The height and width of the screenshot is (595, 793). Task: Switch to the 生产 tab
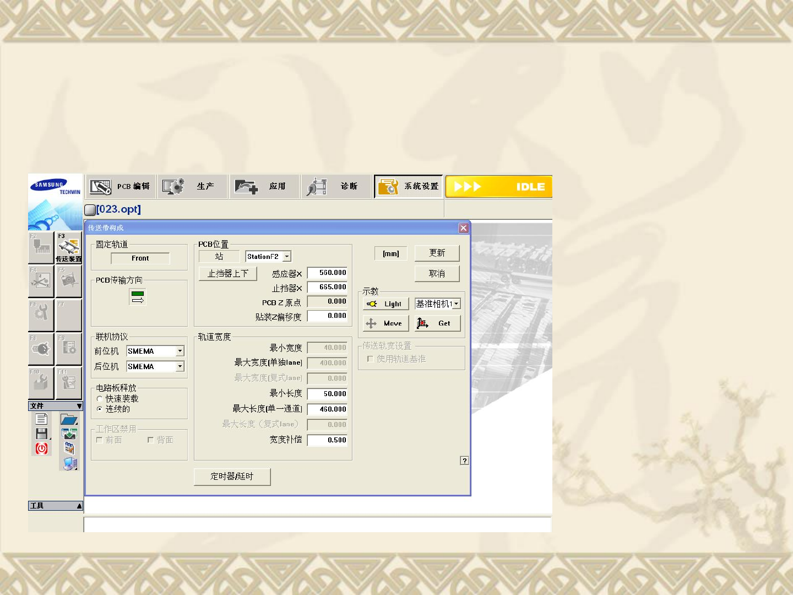click(x=193, y=187)
